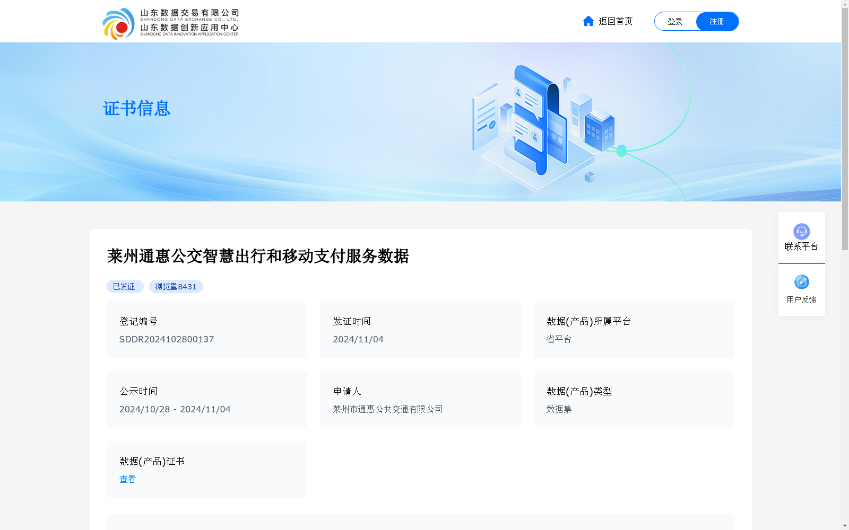
Task: Open the 联系平台 contact label
Action: tap(801, 246)
